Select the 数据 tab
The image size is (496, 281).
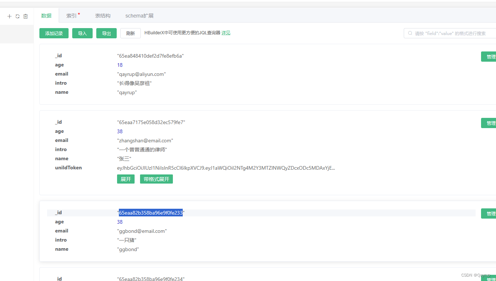[x=46, y=15]
